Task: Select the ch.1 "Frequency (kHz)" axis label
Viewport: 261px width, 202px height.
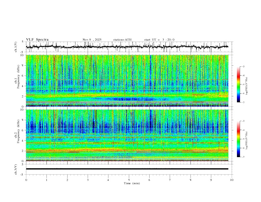Action: (18, 77)
